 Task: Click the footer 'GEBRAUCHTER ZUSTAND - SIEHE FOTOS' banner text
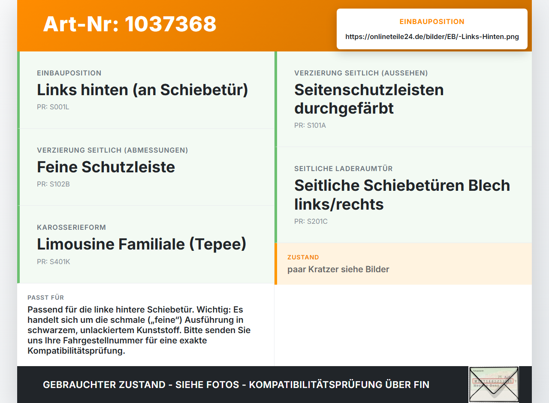point(236,385)
